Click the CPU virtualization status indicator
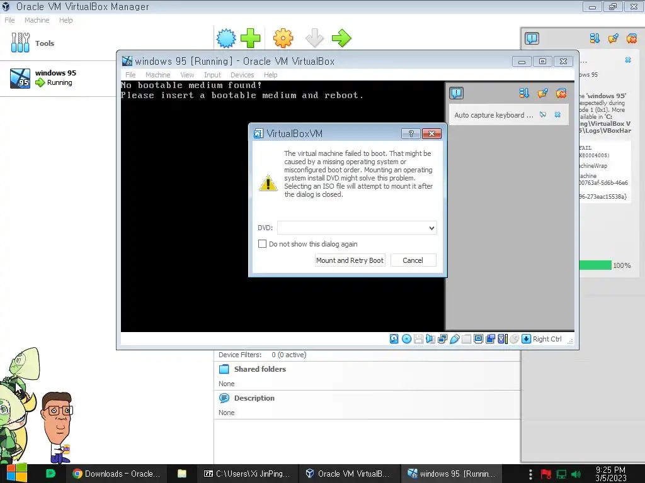This screenshot has height=483, width=645. click(502, 339)
